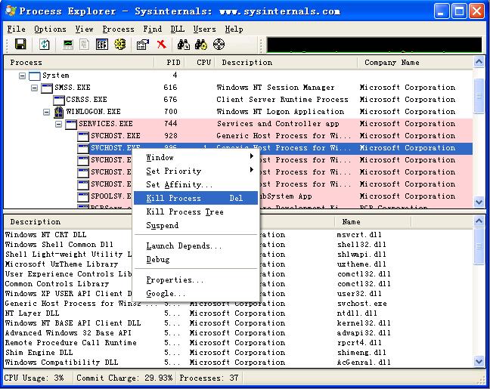
Task: Click the Save toolbar icon
Action: pos(20,45)
